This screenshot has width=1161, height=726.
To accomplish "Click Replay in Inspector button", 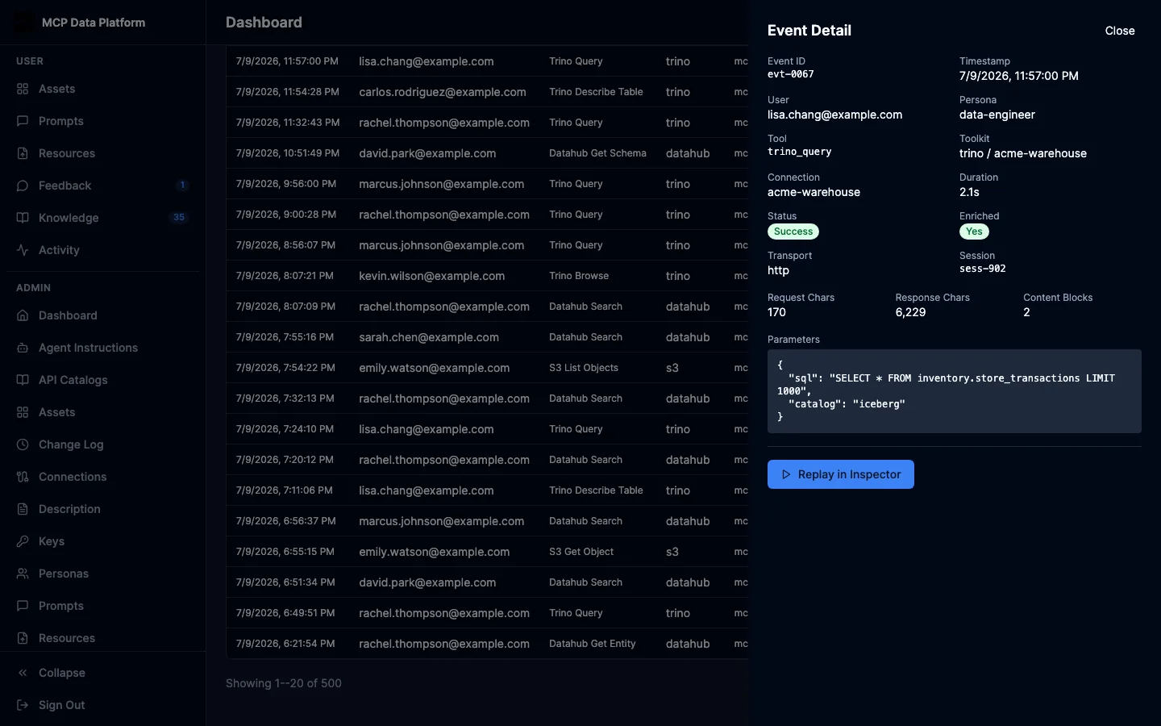I will pyautogui.click(x=840, y=474).
